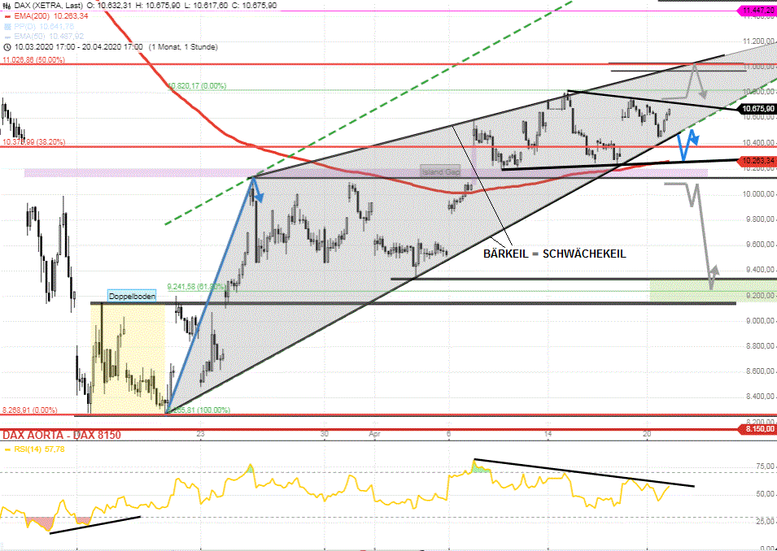Click the red 8.150,00 price tag
The image size is (777, 551).
757,429
